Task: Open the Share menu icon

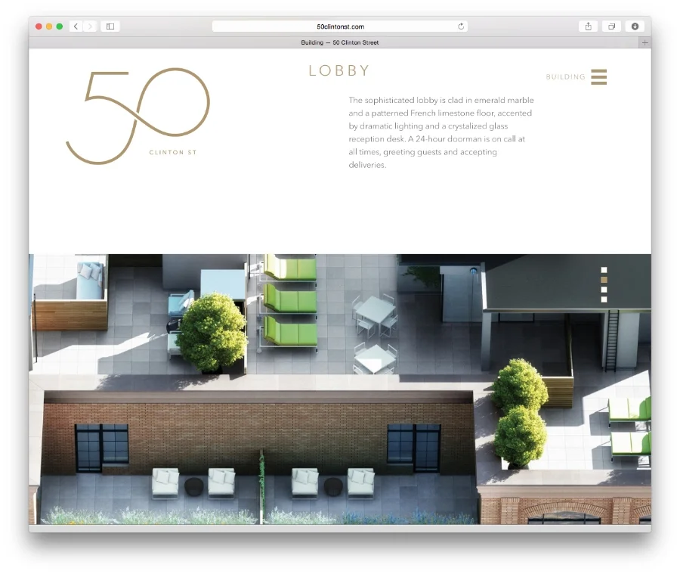Action: point(588,26)
